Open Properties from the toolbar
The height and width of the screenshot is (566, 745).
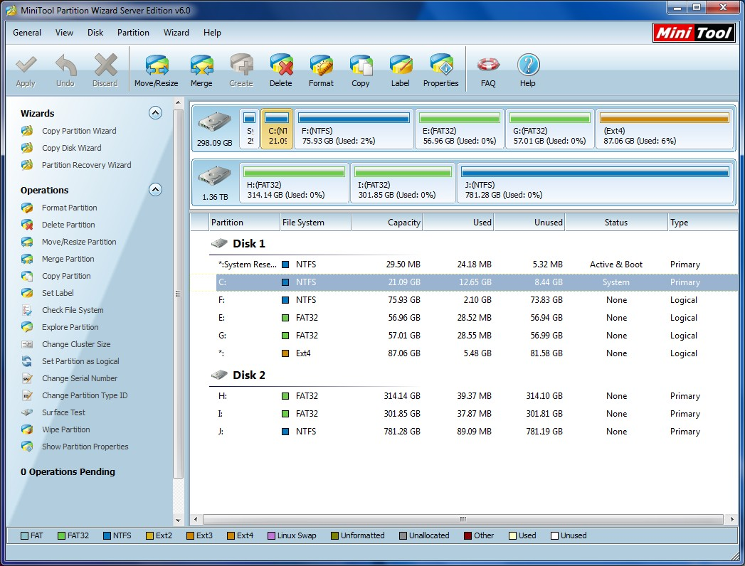click(x=440, y=69)
